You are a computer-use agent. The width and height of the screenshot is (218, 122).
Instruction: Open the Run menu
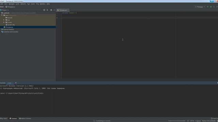tap(29, 4)
